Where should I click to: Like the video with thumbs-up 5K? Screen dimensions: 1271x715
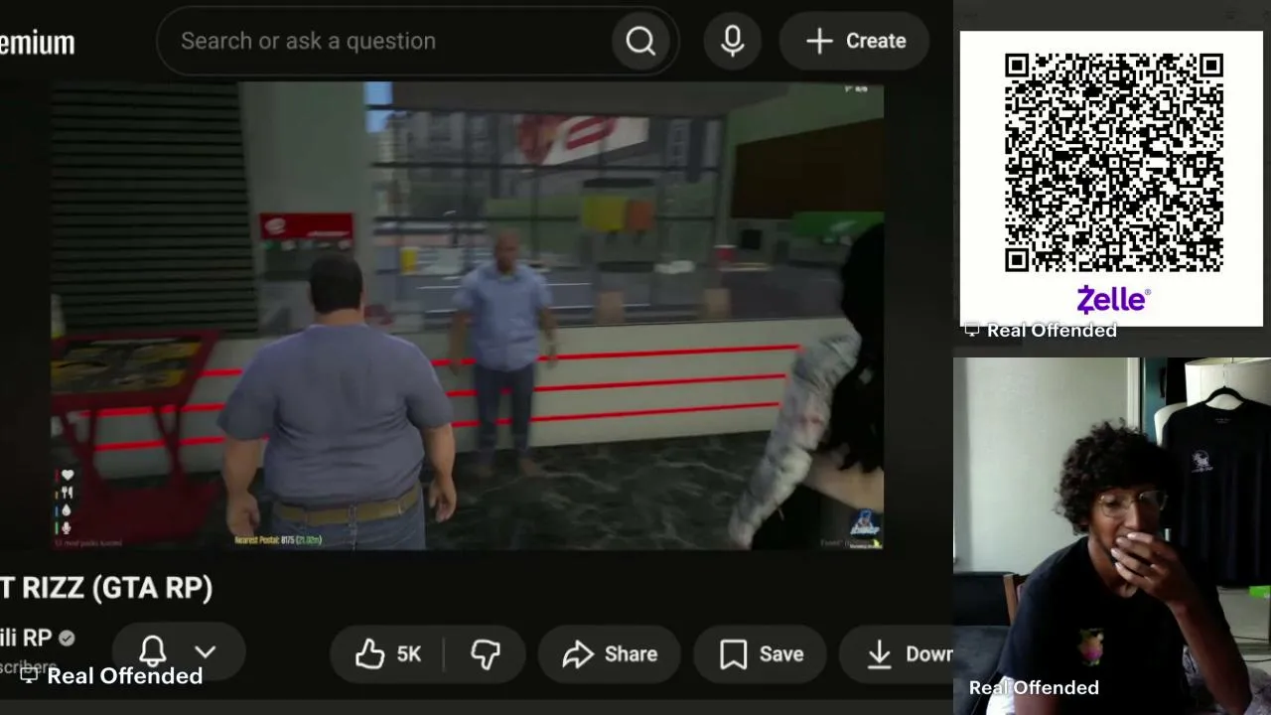(388, 654)
